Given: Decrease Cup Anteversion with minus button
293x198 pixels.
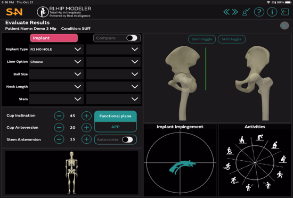Looking at the screenshot, I should pyautogui.click(x=59, y=127).
